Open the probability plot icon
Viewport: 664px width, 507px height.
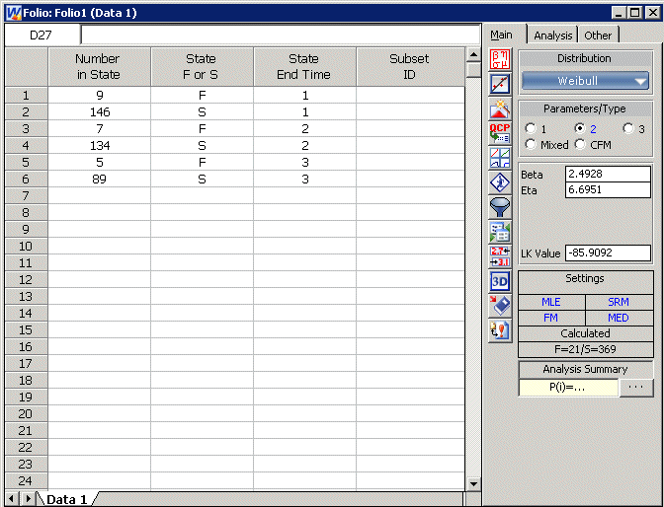click(x=500, y=83)
